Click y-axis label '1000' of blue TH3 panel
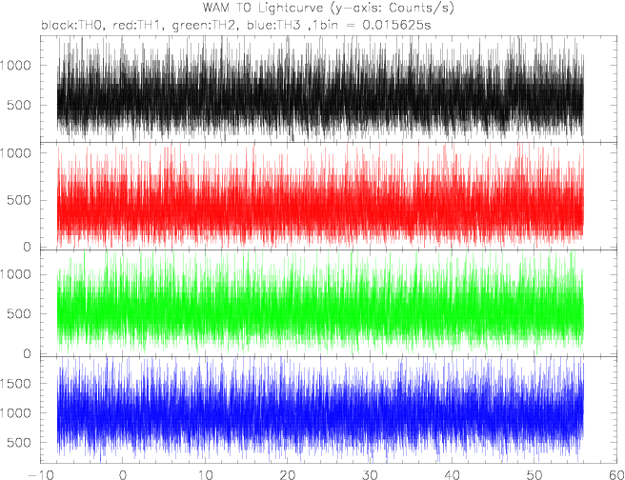Image resolution: width=625 pixels, height=480 pixels. click(15, 413)
